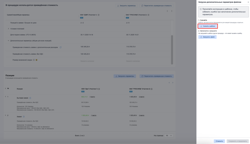The width and height of the screenshot is (250, 144).
Task: Click the help icon next to Размер возможной скидки
Action: (x=34, y=60)
